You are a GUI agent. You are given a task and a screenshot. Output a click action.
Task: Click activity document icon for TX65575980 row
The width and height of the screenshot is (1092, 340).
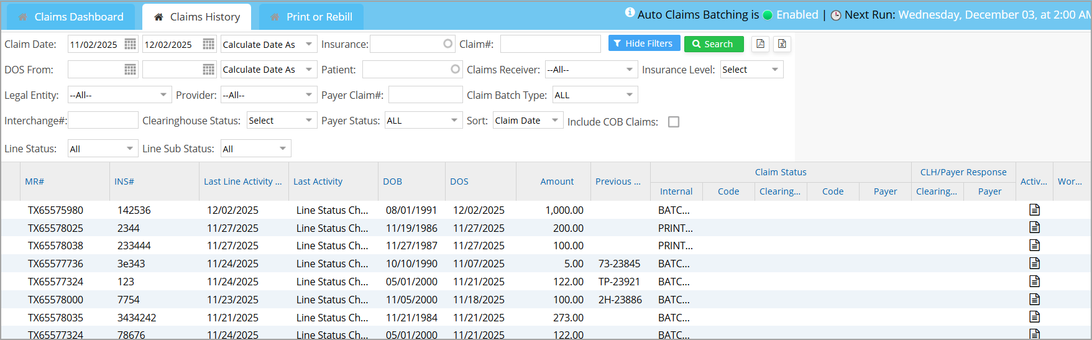coord(1034,210)
